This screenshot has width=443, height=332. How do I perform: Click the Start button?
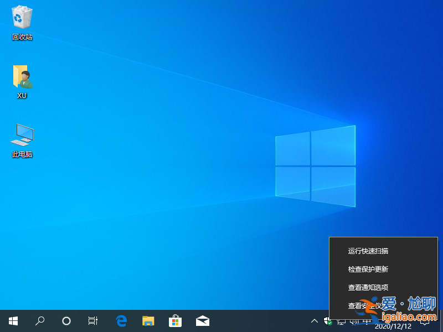(13, 321)
